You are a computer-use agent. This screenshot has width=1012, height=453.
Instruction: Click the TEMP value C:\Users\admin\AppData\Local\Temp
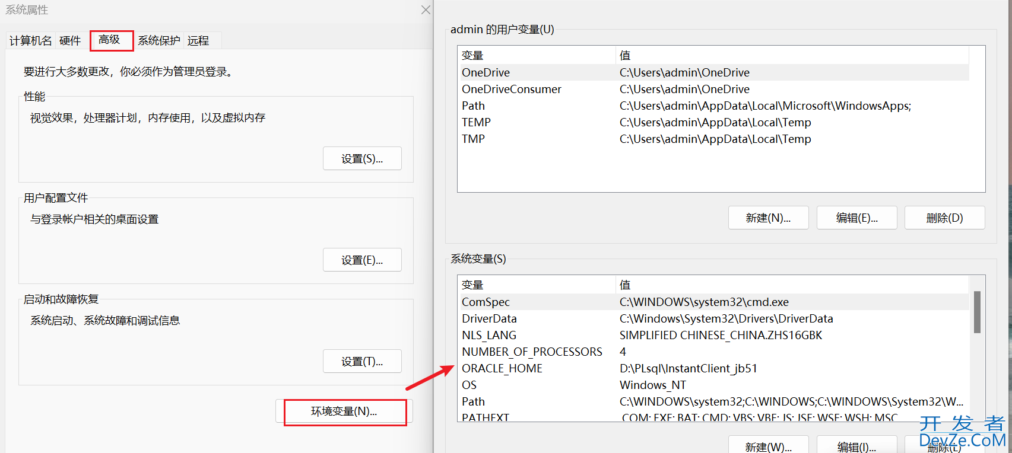[715, 122]
